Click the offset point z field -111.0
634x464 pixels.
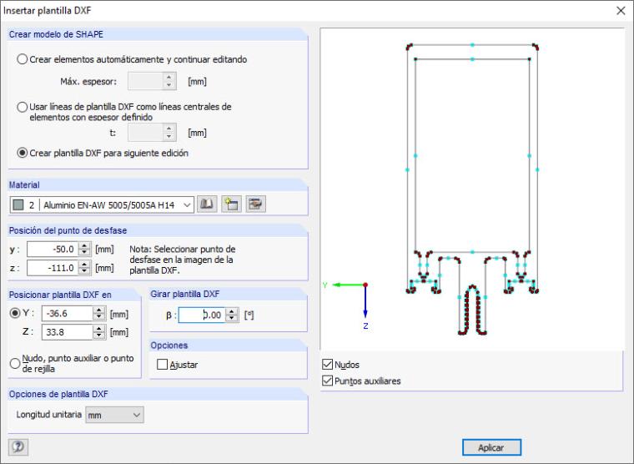tap(53, 268)
